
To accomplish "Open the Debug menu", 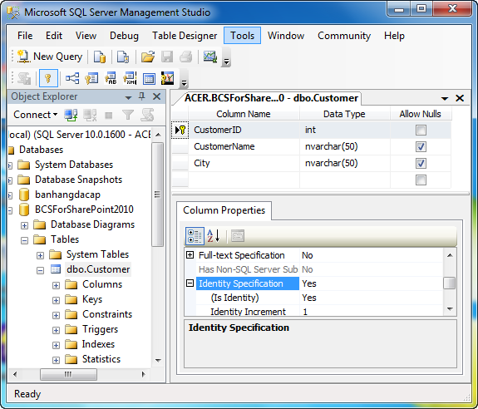I will tap(124, 36).
